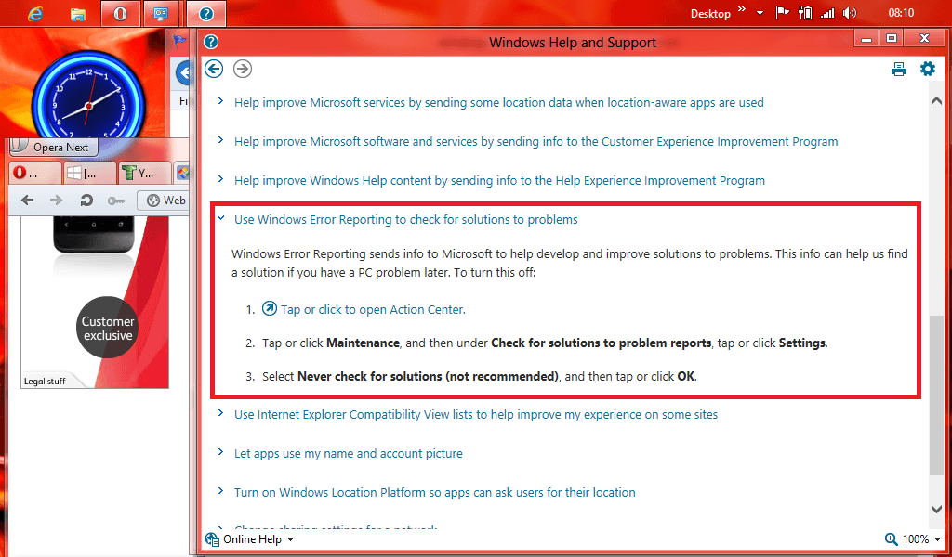
Task: Click the forward arrow in Help window
Action: [x=243, y=69]
